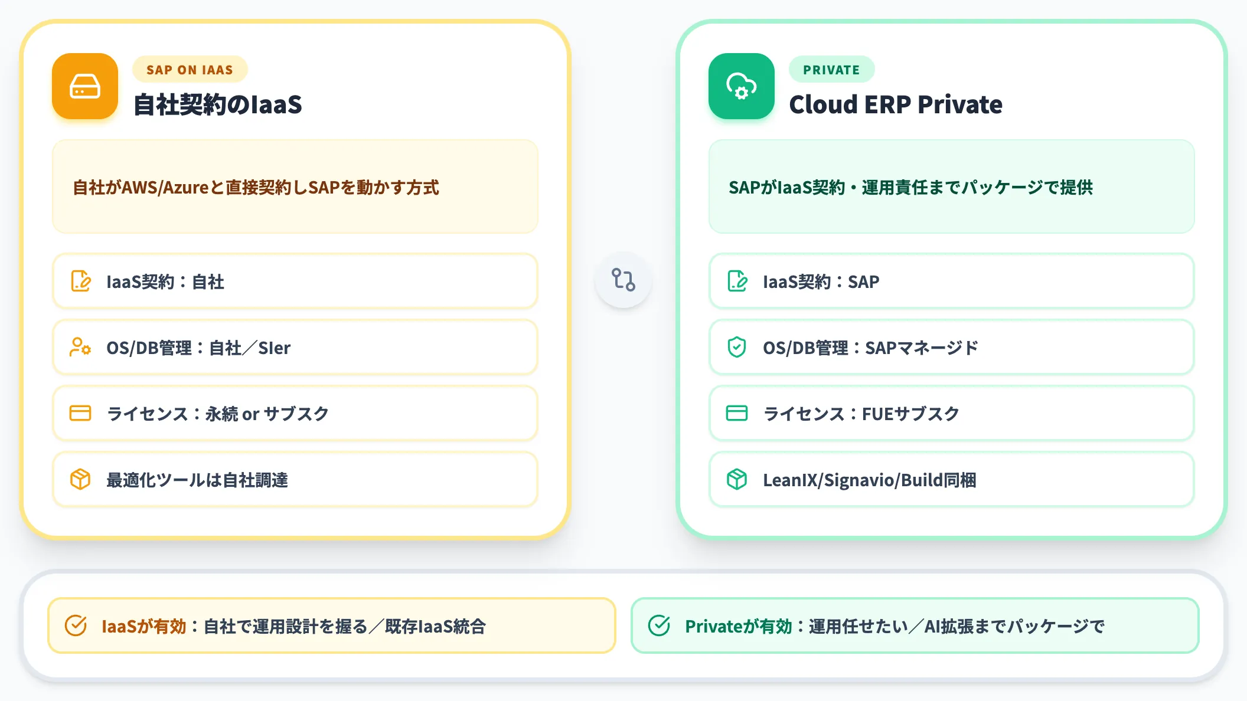Click the IaaSが有効 summary text
The height and width of the screenshot is (701, 1247).
pyautogui.click(x=293, y=626)
